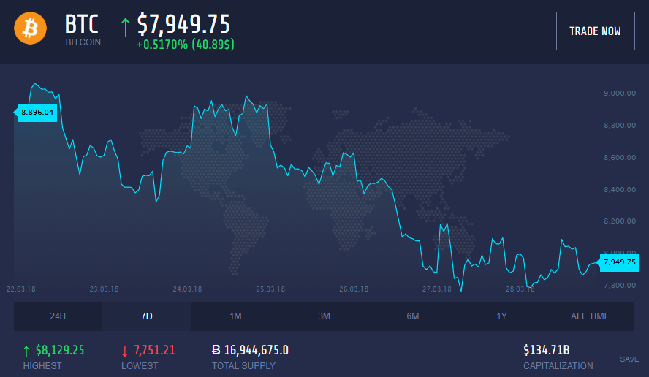
Task: Click the +0.5170% (40.89$) change text
Action: [x=186, y=45]
